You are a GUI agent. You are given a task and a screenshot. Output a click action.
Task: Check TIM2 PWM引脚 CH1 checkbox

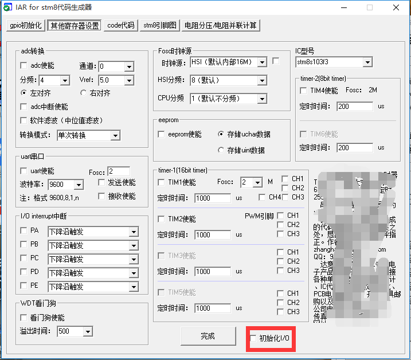(x=280, y=216)
